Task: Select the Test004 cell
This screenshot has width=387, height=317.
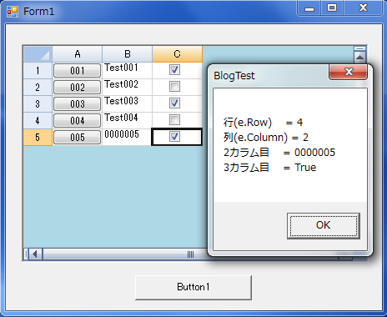Action: [128, 121]
